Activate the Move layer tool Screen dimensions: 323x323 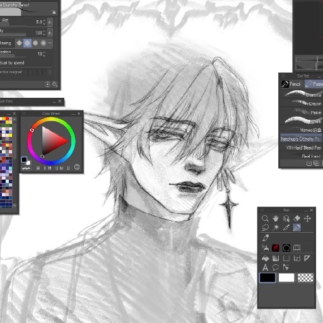click(307, 218)
